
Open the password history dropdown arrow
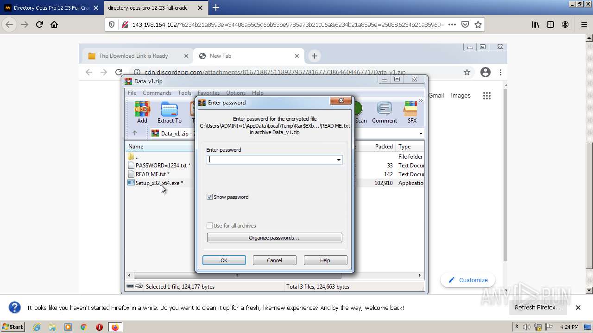point(339,160)
